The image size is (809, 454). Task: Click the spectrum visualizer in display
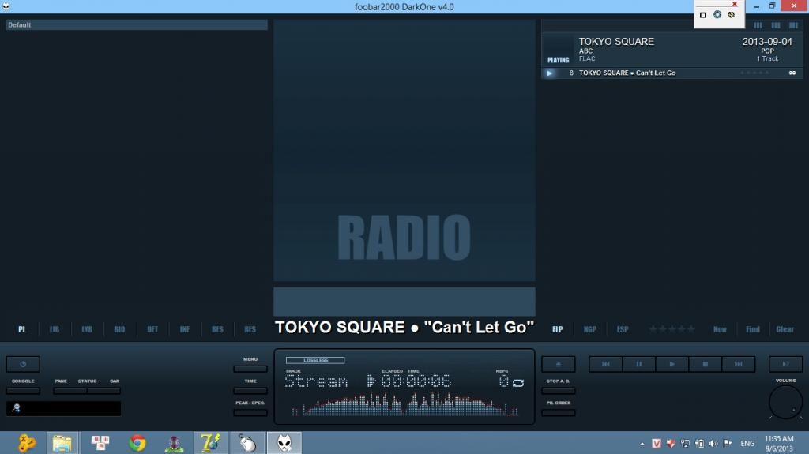point(405,404)
